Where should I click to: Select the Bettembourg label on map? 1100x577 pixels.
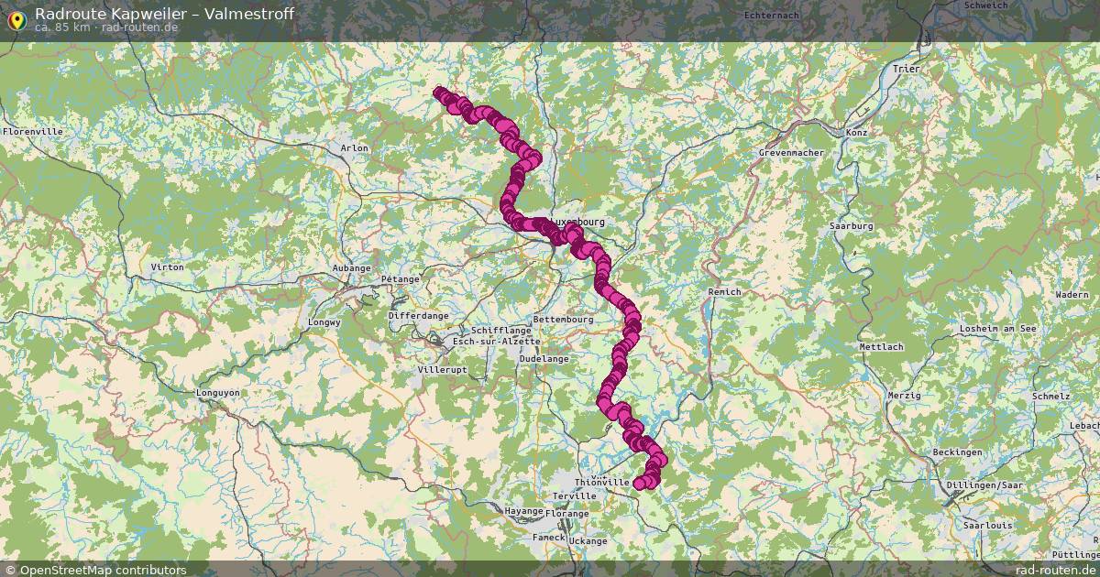coord(563,319)
